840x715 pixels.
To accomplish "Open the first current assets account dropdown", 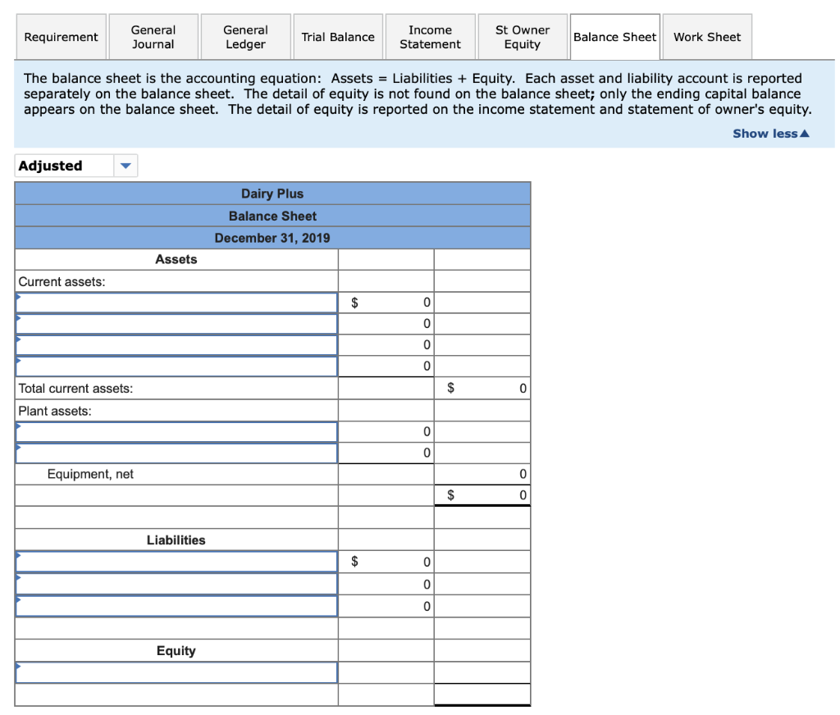I will [x=176, y=302].
